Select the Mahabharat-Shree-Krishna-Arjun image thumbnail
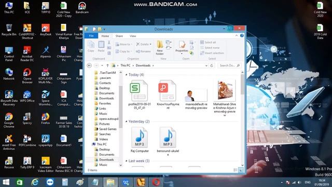Image resolution: width=332 pixels, height=187 pixels. pyautogui.click(x=225, y=98)
